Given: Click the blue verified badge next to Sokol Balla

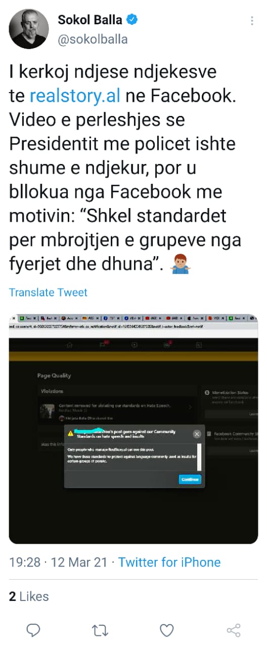Looking at the screenshot, I should 132,20.
